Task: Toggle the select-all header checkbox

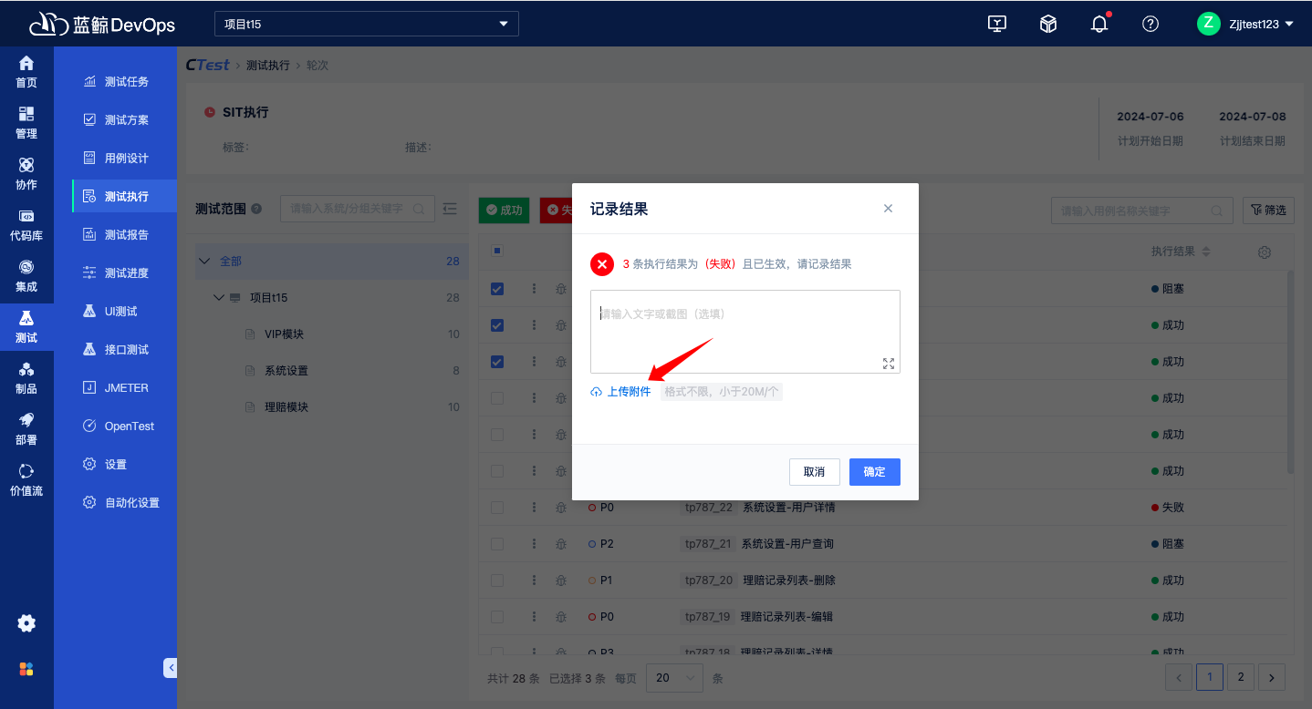Action: (x=497, y=252)
